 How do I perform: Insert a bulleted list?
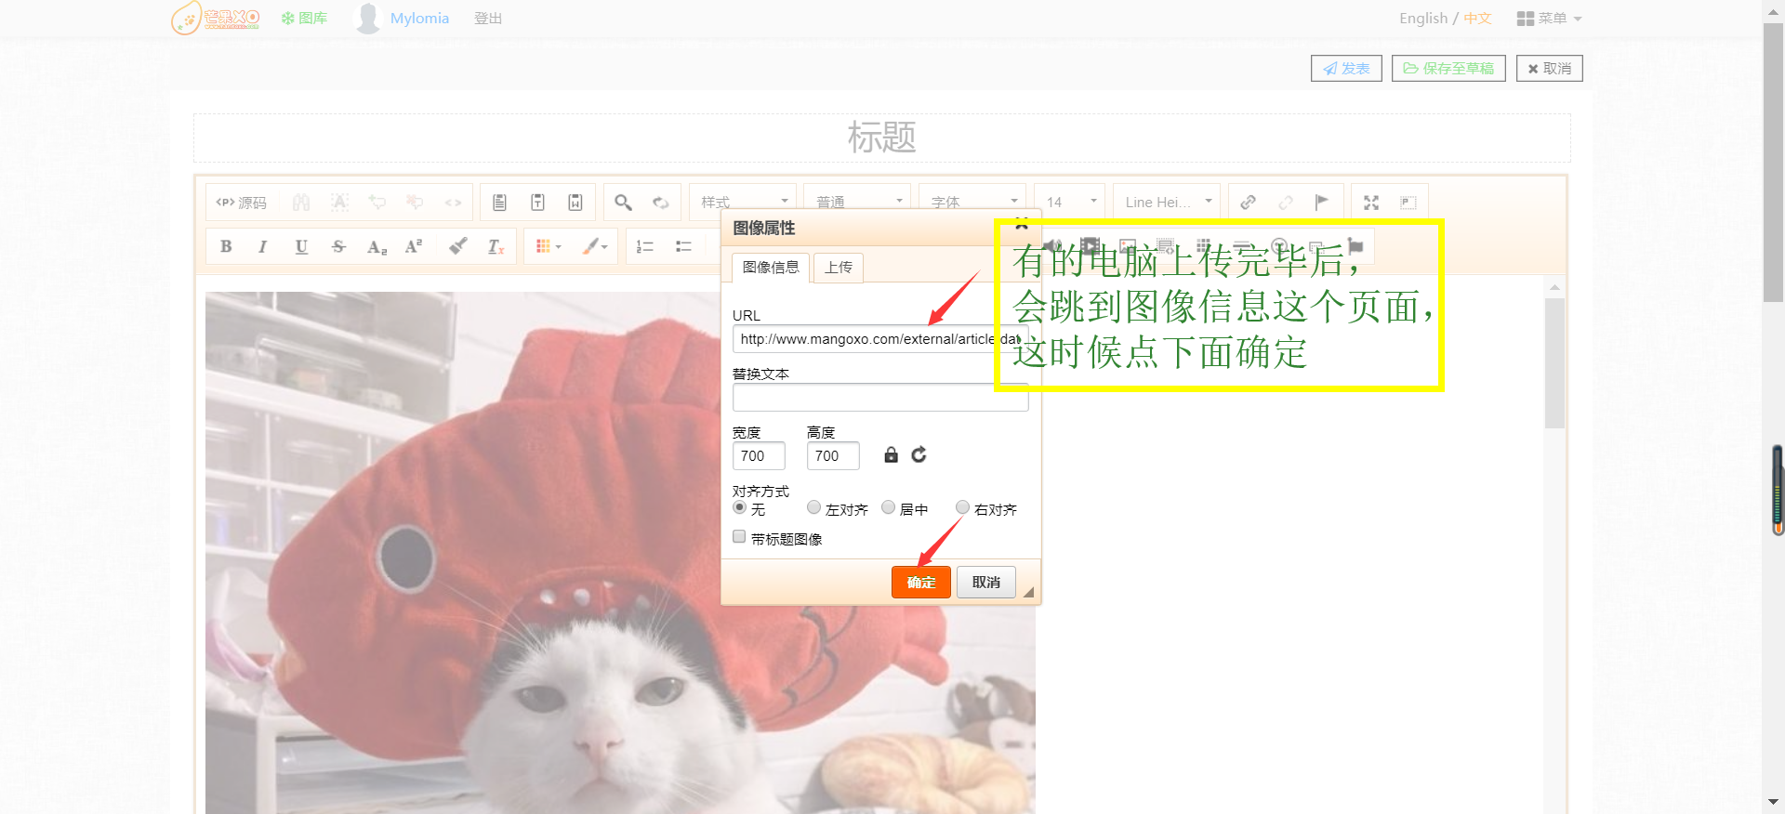click(683, 246)
